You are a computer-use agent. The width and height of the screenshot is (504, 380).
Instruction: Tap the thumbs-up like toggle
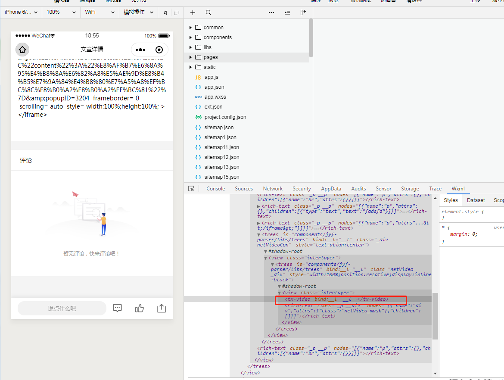point(139,308)
